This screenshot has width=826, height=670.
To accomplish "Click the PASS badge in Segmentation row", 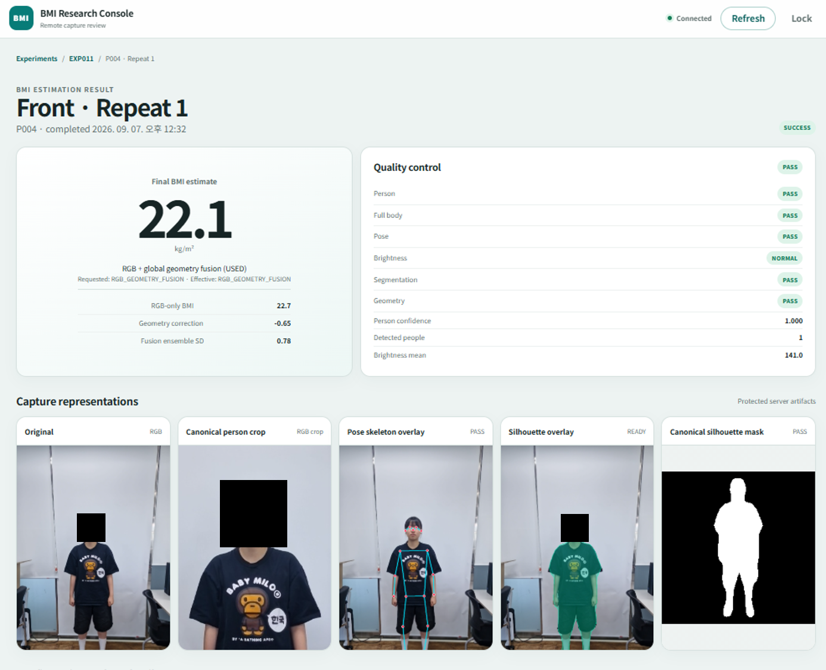I will (x=790, y=280).
